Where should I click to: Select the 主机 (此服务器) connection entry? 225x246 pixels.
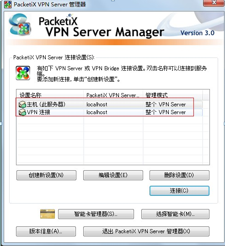[109, 105]
